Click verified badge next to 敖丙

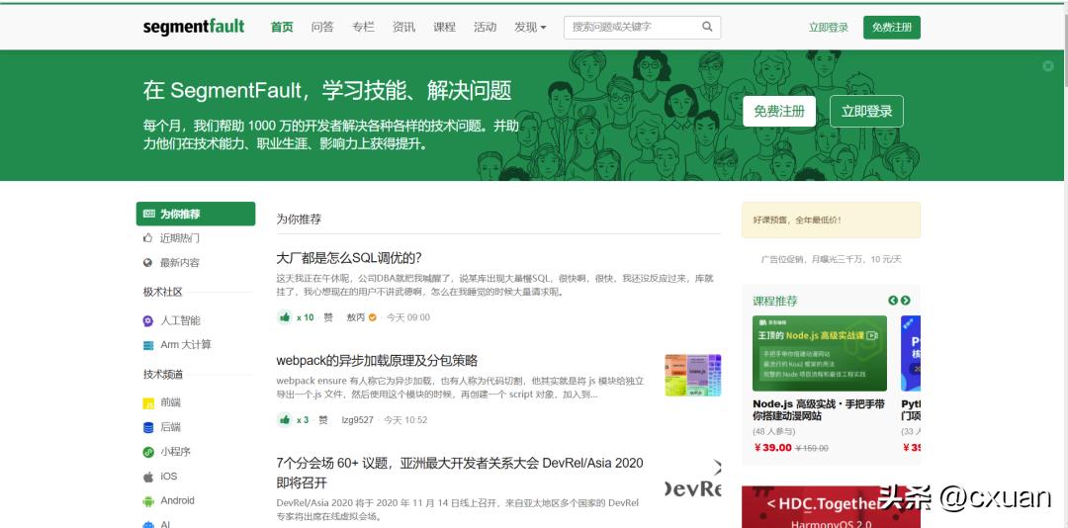click(373, 317)
